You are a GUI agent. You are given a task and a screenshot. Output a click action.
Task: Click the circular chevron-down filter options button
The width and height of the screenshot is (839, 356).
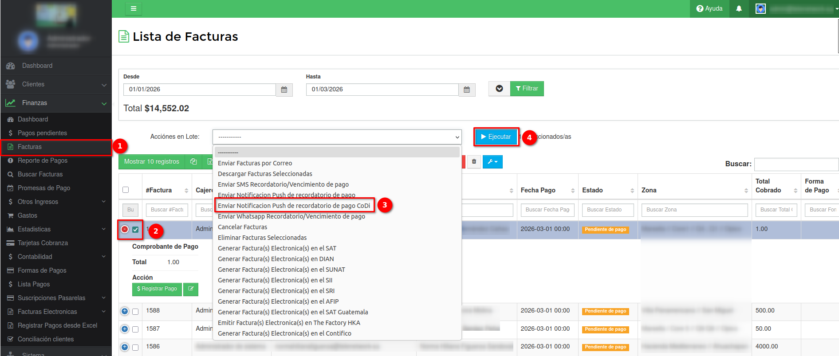pyautogui.click(x=499, y=89)
